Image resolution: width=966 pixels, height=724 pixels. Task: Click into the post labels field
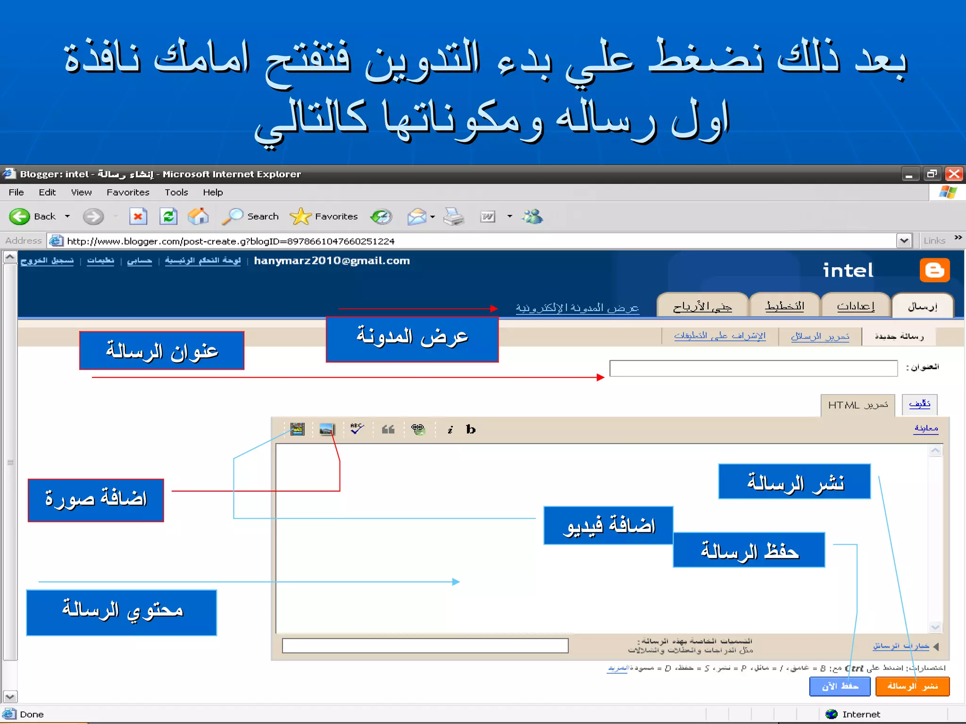(425, 646)
